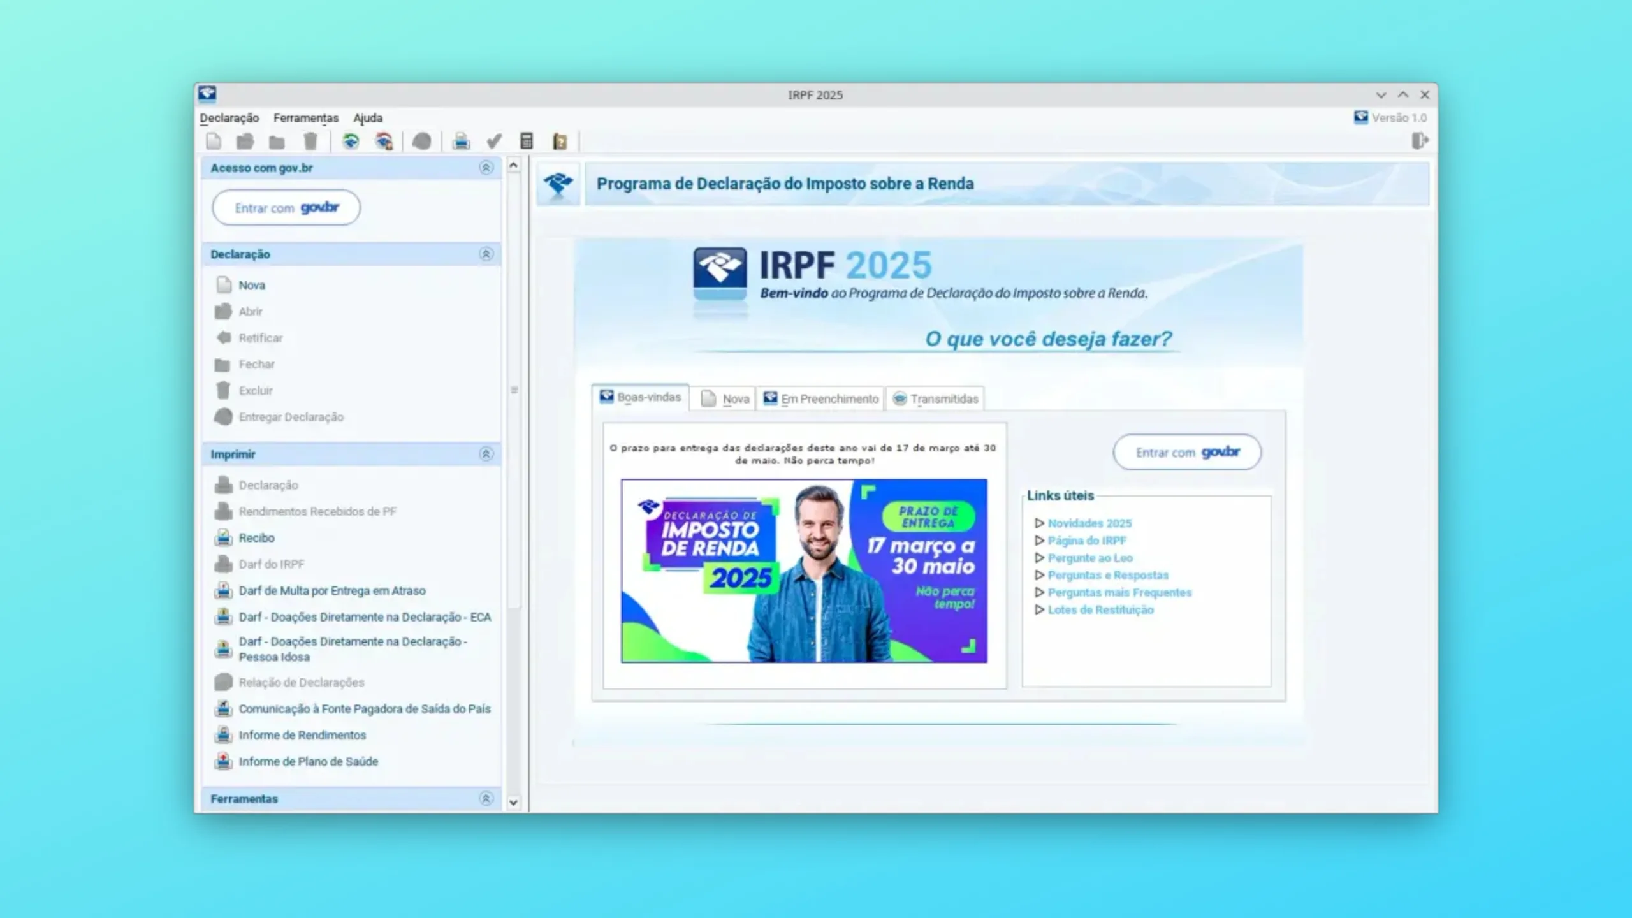Viewport: 1632px width, 918px height.
Task: Click the Nova page icon in sidebar
Action: (x=224, y=285)
